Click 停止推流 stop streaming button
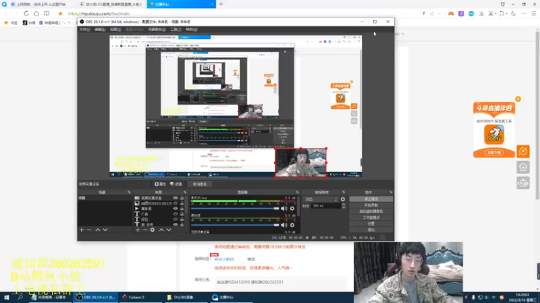540x303 pixels. [371, 199]
